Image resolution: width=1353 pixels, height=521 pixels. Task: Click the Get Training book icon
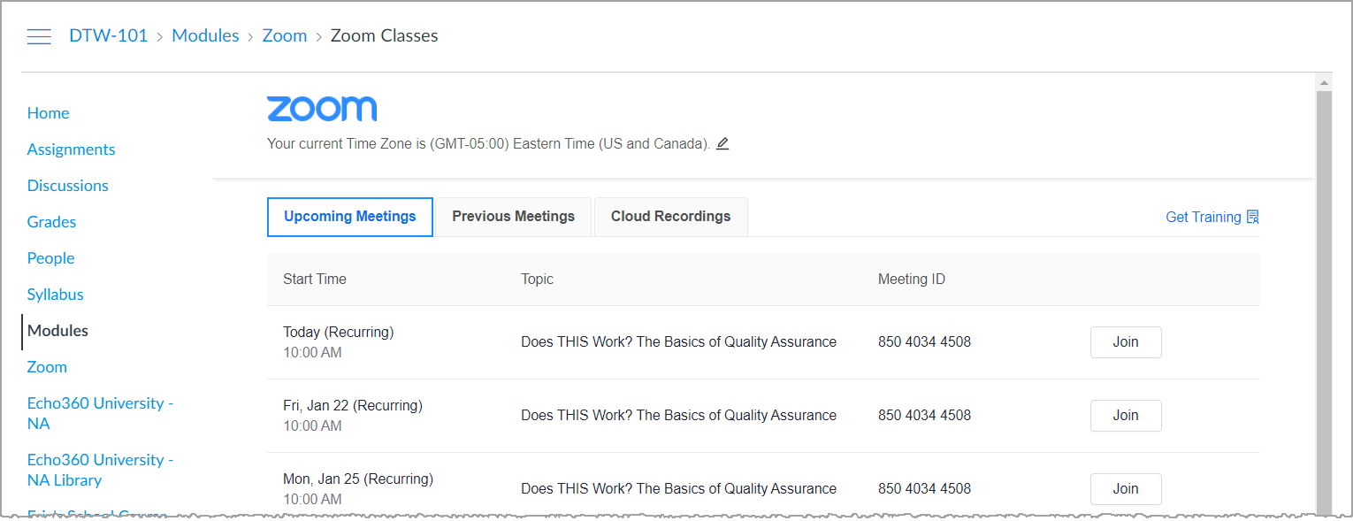point(1253,217)
